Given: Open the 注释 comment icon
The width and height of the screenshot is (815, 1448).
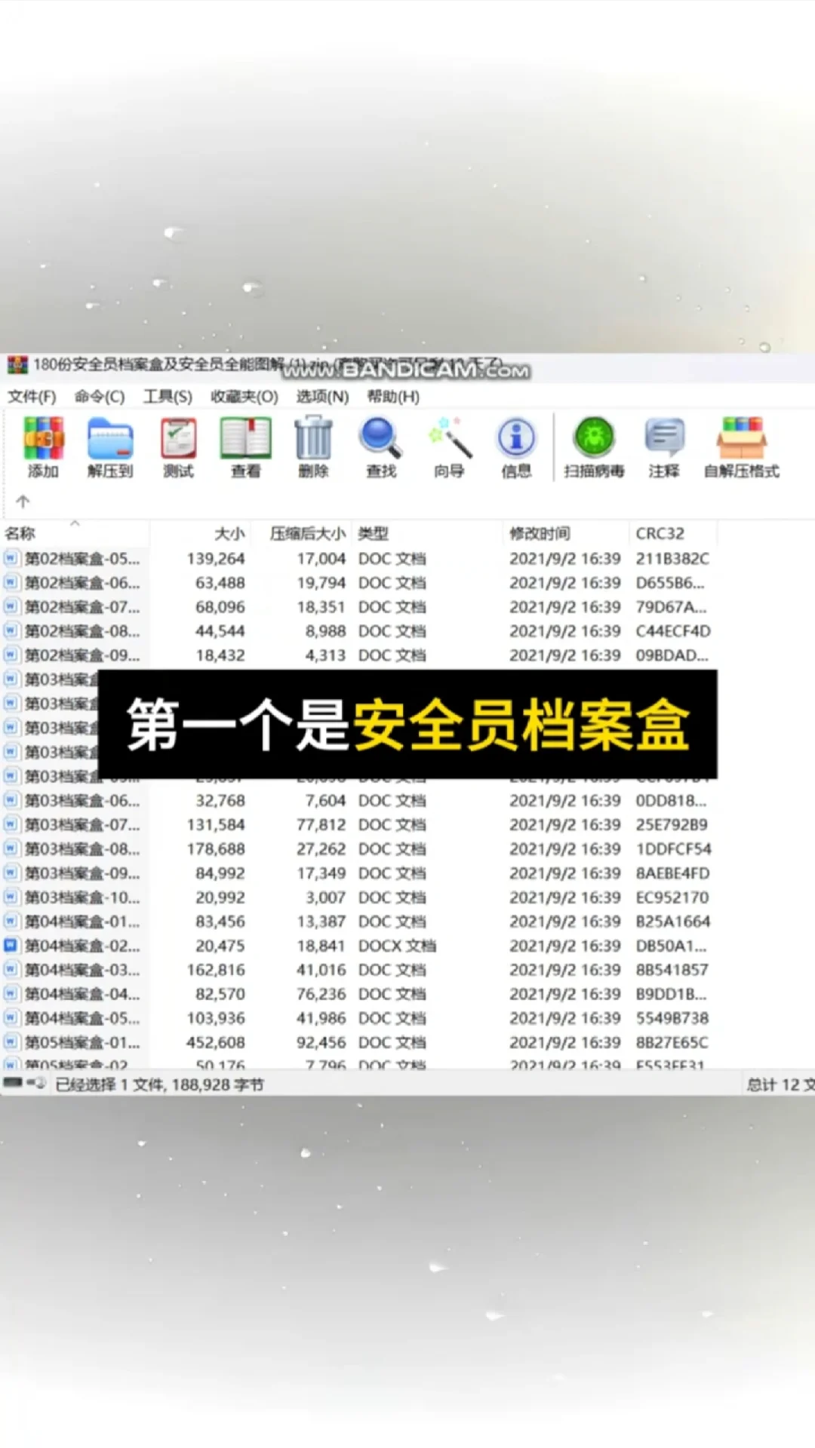Looking at the screenshot, I should click(x=664, y=438).
